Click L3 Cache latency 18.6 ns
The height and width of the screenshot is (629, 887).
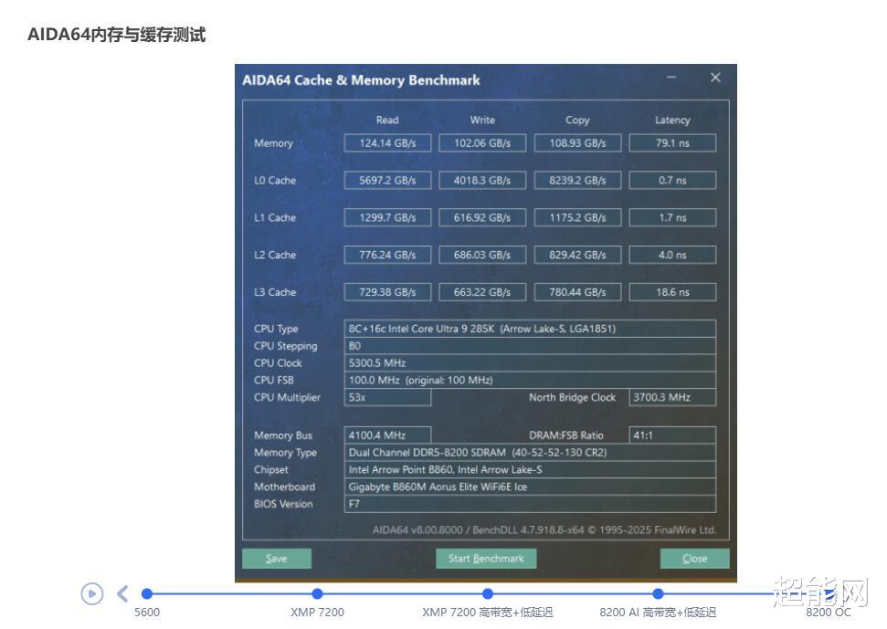coord(672,292)
